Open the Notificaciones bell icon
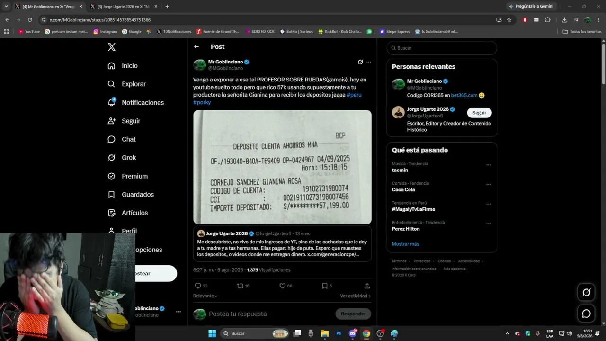 (111, 102)
